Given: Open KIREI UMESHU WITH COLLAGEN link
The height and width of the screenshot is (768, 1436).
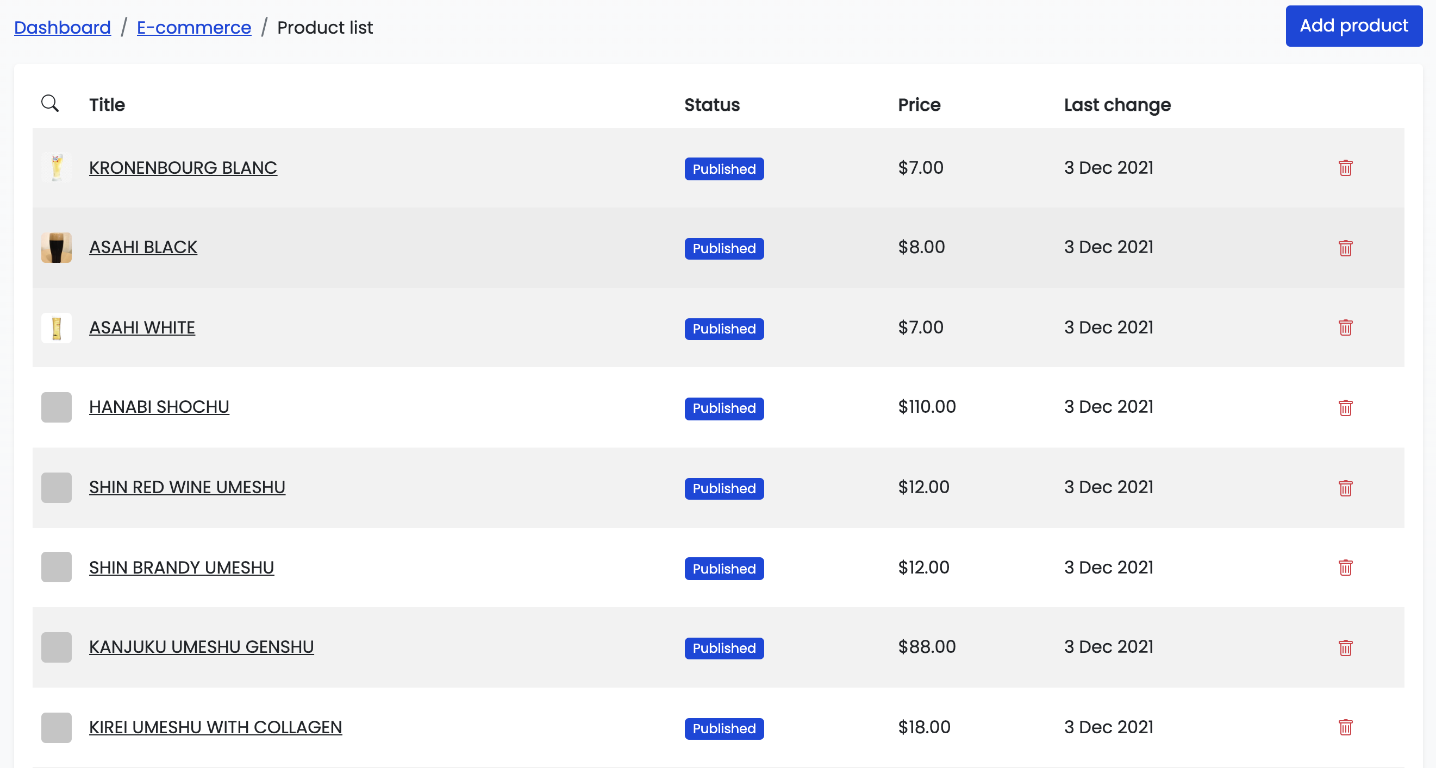Looking at the screenshot, I should pos(216,727).
